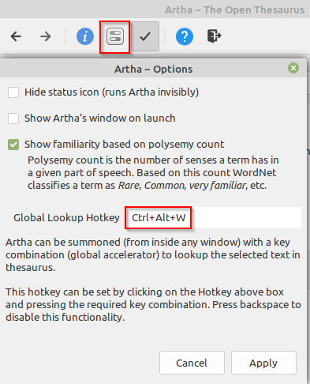Screen dimensions: 310x384
Task: Go back to previous lookup
Action: click(16, 36)
